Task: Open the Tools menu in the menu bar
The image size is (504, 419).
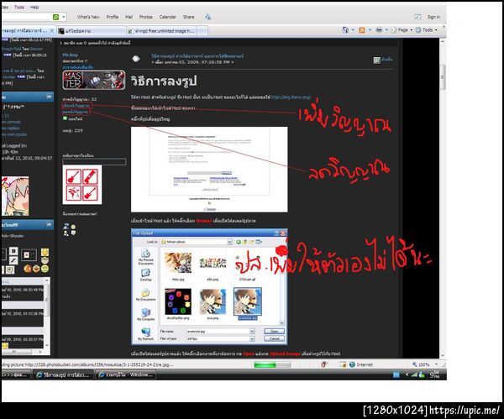Action: click(19, 7)
